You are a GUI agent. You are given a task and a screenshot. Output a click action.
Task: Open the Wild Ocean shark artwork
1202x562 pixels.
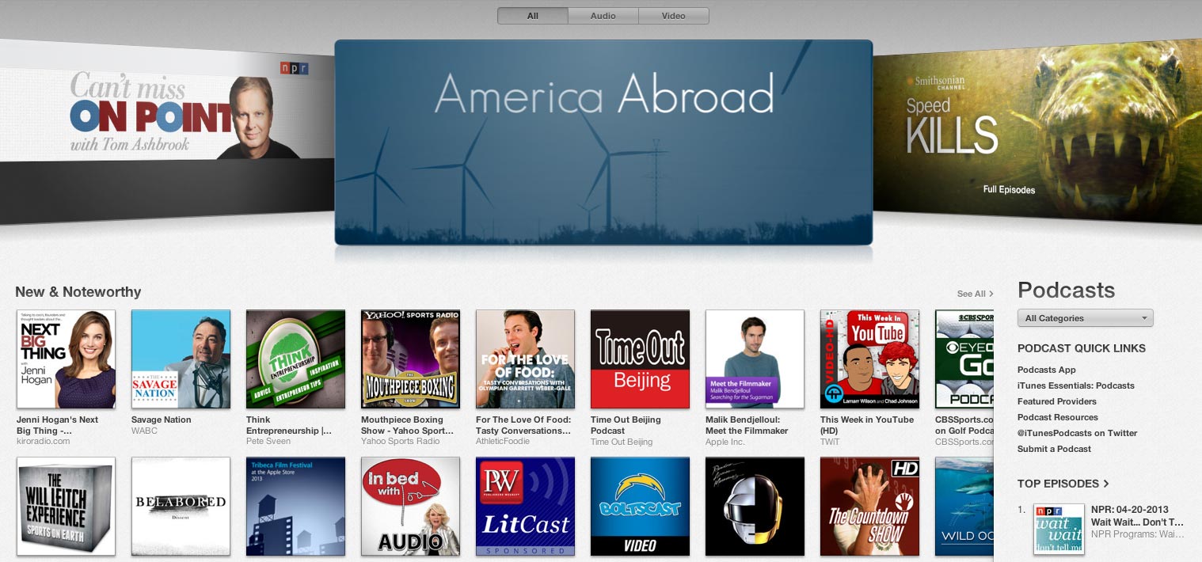point(964,507)
